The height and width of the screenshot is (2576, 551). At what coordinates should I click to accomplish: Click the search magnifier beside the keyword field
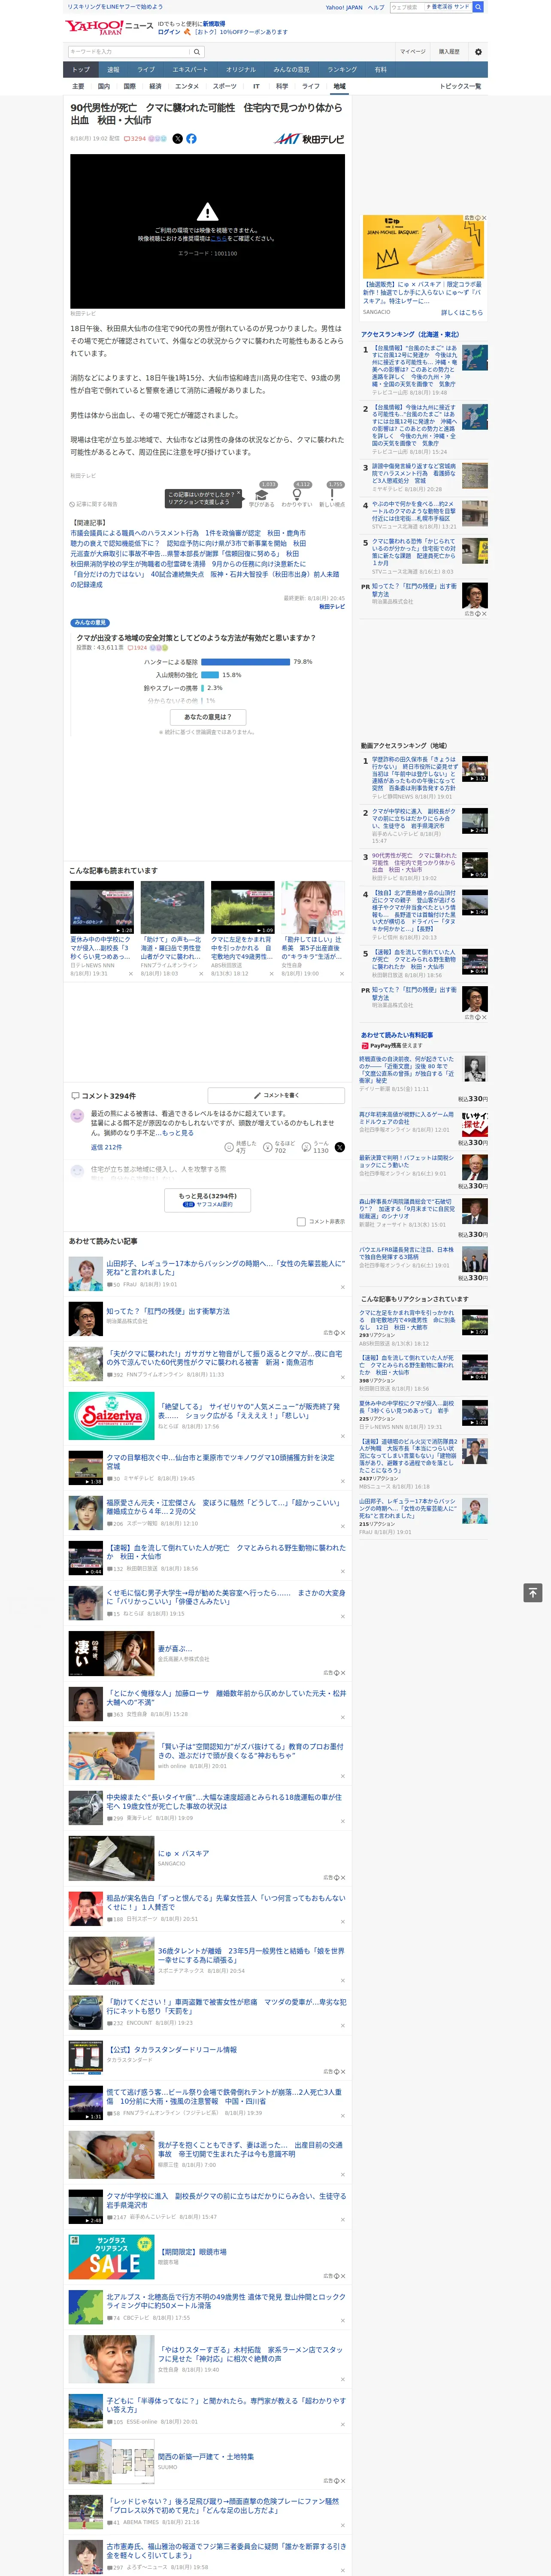point(197,51)
